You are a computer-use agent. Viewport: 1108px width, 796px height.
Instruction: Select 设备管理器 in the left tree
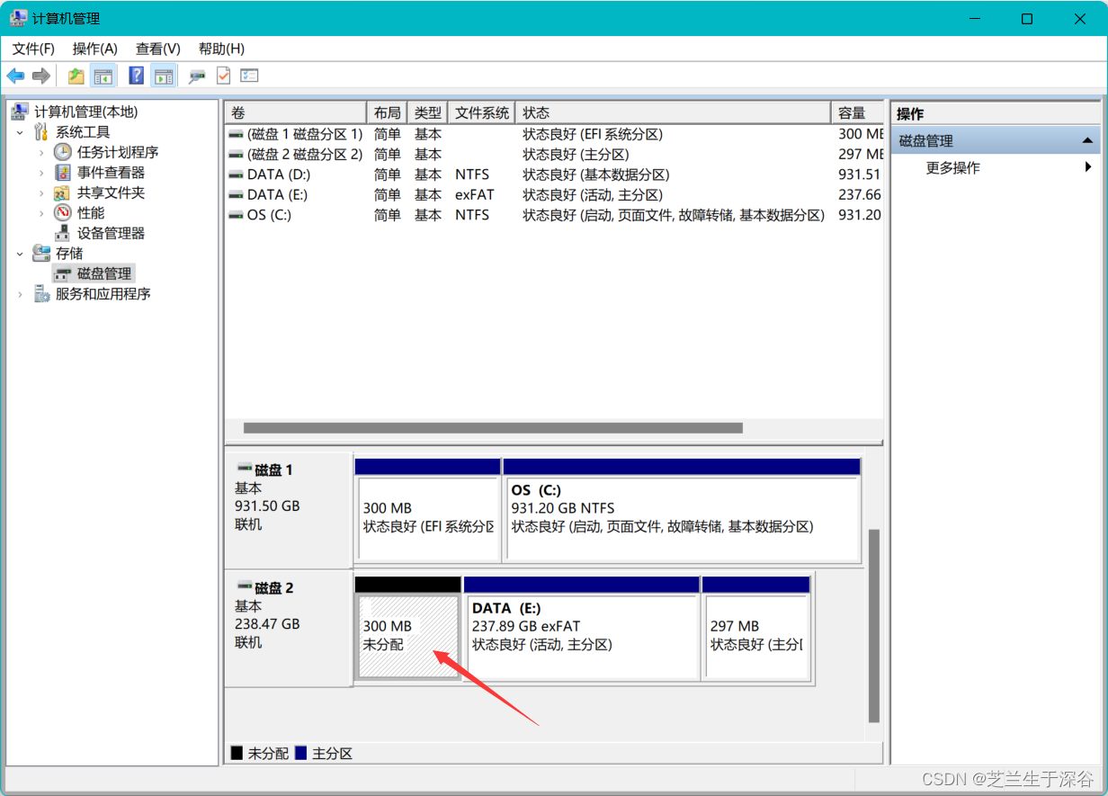[111, 233]
